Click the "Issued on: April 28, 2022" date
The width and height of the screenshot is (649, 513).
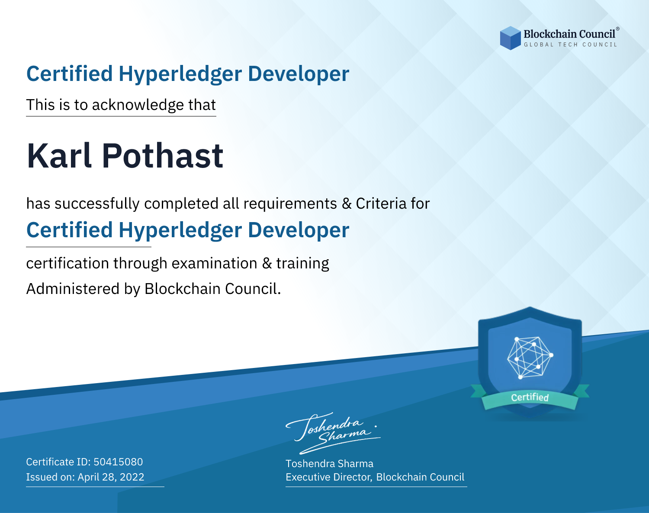click(x=85, y=477)
